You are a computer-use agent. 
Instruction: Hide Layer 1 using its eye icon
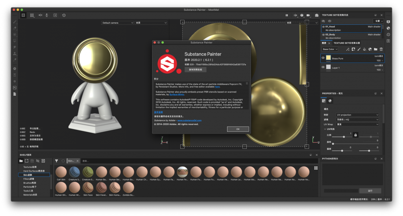coord(323,67)
